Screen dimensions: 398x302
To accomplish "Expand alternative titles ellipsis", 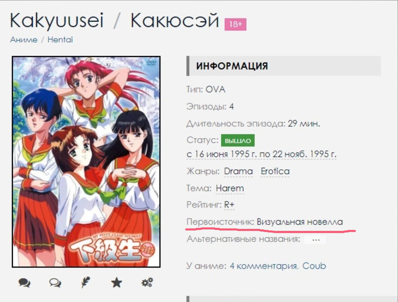I will pyautogui.click(x=315, y=240).
